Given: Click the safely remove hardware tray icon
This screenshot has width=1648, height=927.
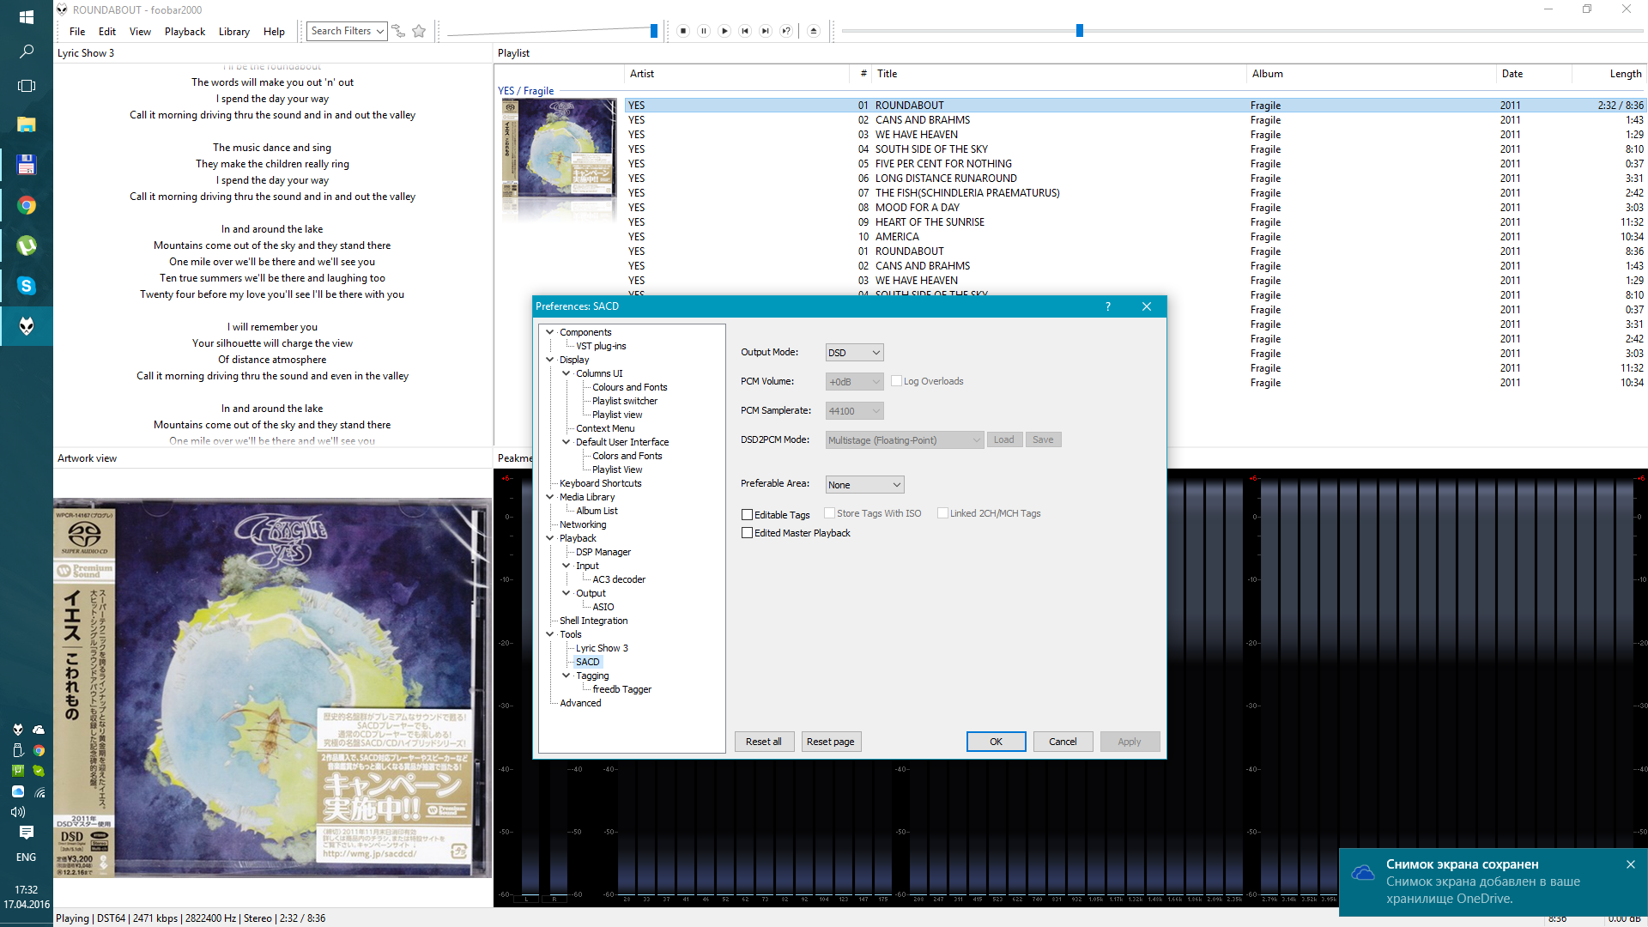Looking at the screenshot, I should [x=18, y=750].
